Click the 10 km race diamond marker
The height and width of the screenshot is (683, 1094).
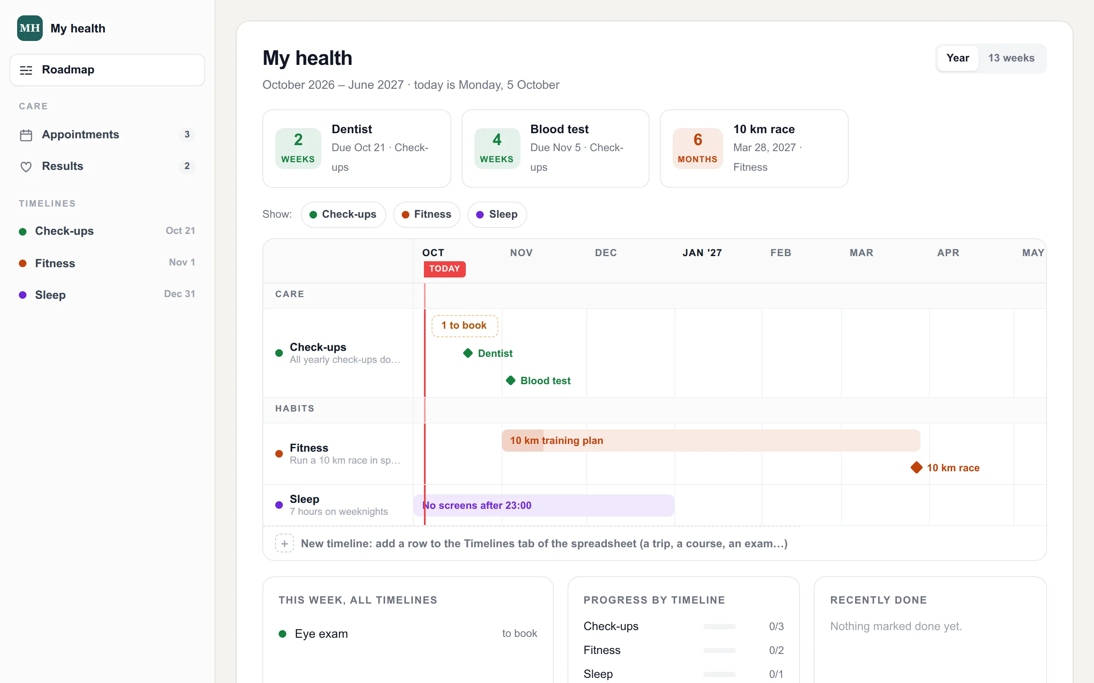[916, 467]
